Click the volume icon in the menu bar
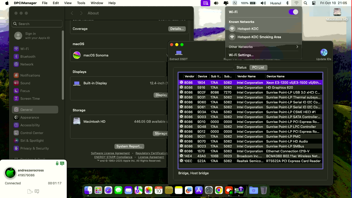This screenshot has width=352, height=198. click(x=263, y=3)
